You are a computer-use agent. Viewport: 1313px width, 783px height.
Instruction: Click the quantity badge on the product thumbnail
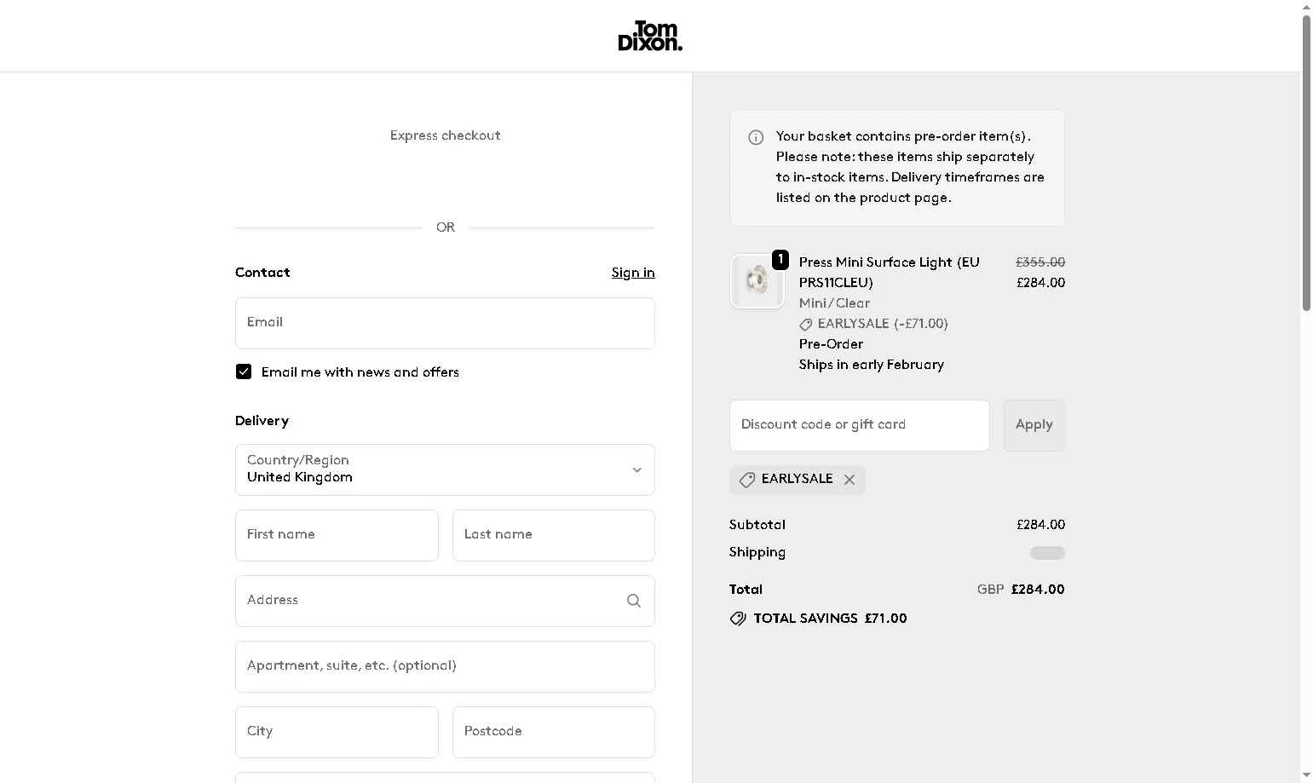point(780,259)
